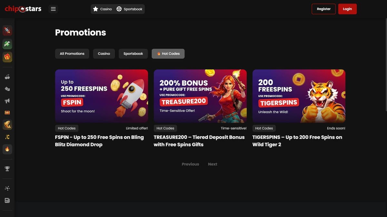Screen dimensions: 387x217
Task: Click the orange C coin sidebar icon
Action: tap(7, 137)
